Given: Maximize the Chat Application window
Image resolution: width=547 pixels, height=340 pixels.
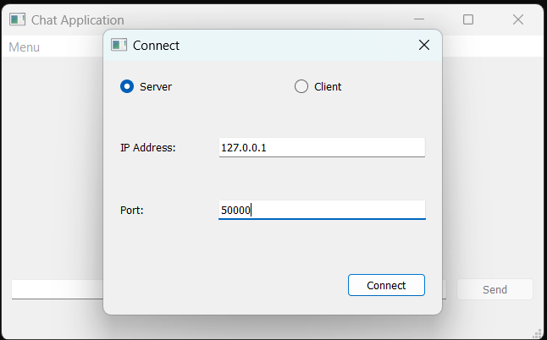Looking at the screenshot, I should click(468, 19).
